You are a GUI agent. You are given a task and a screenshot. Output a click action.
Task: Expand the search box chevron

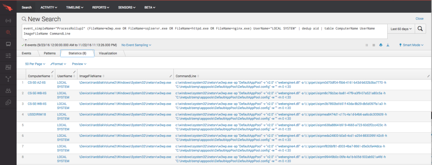pos(26,40)
